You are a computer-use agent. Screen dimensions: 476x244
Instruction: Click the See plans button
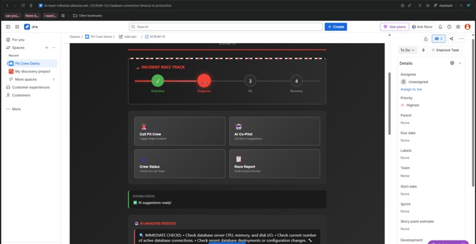pos(395,27)
